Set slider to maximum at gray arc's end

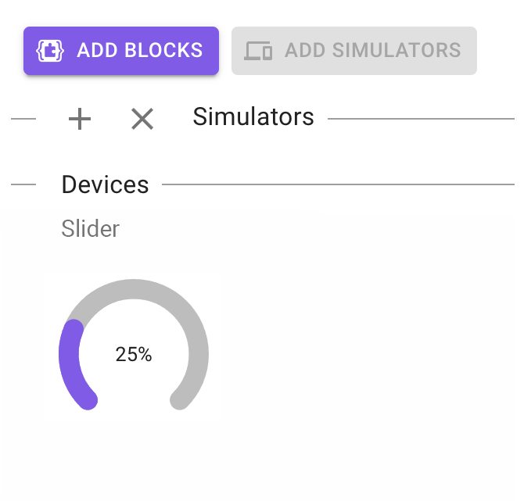(x=181, y=400)
